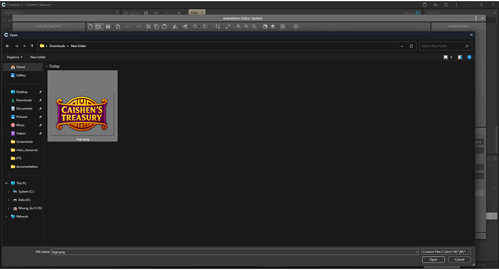Open Gallery in the navigation pane

(21, 75)
